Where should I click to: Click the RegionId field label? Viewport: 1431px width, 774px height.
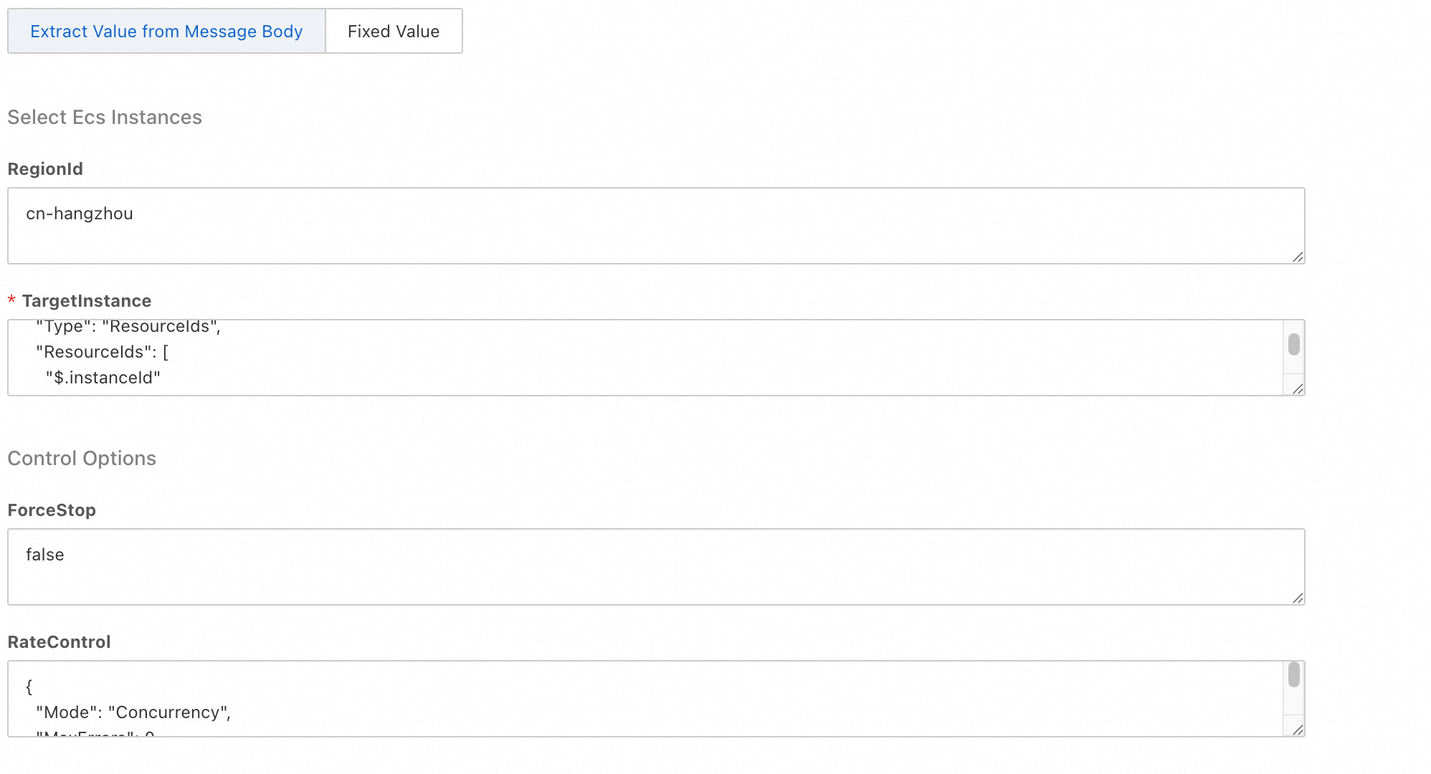point(45,169)
